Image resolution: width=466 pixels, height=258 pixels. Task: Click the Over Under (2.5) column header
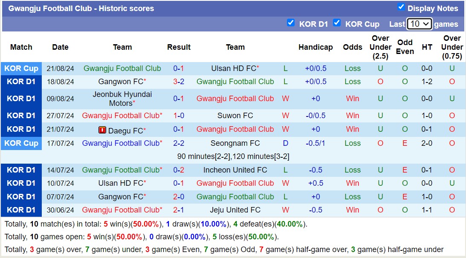pos(380,47)
